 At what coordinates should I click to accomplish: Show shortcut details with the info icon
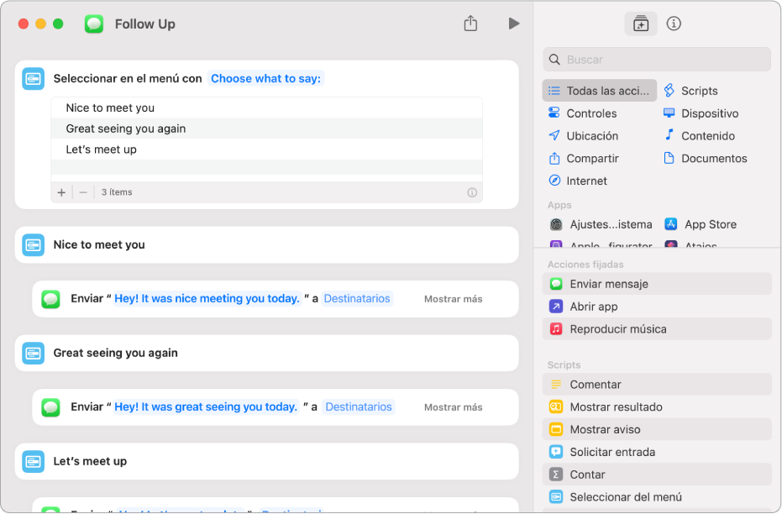[x=674, y=24]
